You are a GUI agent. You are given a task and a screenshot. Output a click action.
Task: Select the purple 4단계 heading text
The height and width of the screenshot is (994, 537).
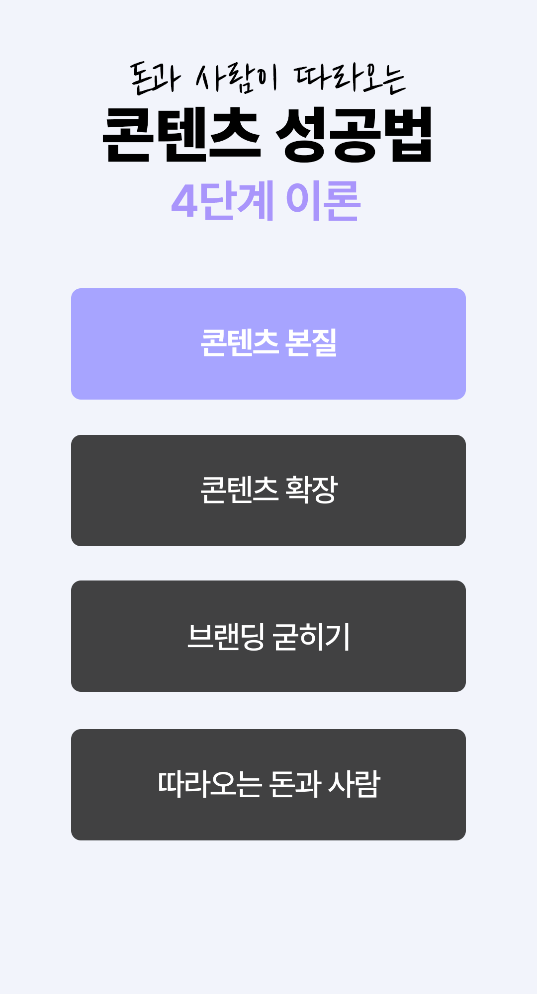pyautogui.click(x=222, y=201)
